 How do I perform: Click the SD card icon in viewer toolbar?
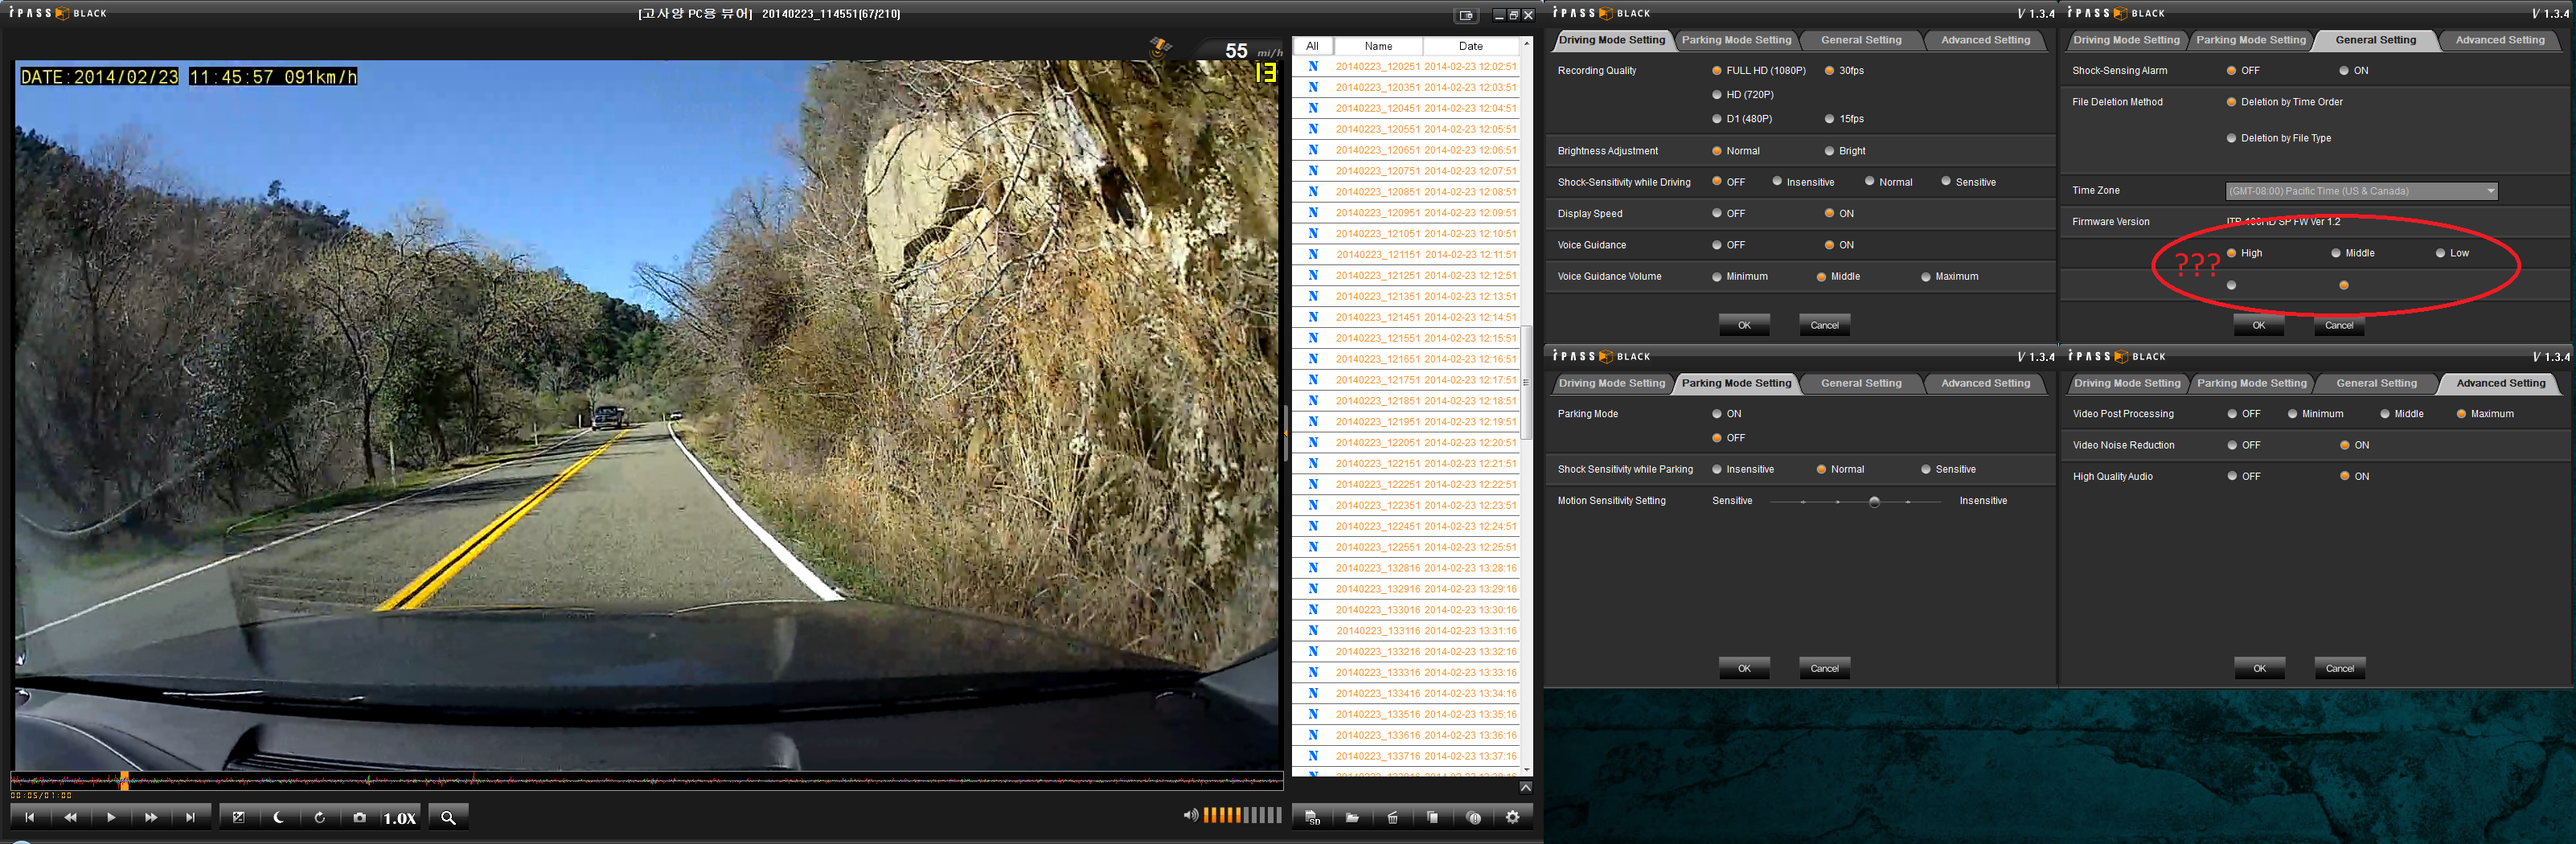pyautogui.click(x=1312, y=817)
